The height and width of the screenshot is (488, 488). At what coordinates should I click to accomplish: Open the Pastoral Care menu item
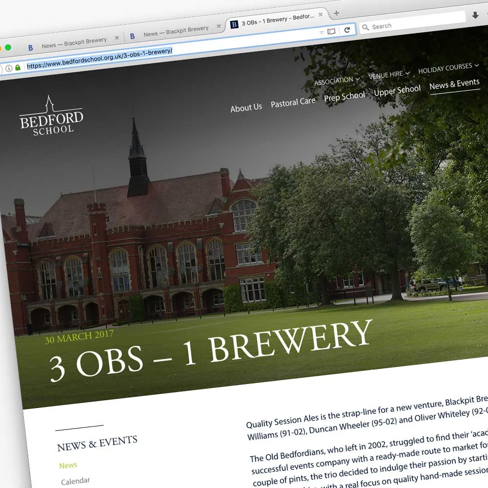click(293, 102)
